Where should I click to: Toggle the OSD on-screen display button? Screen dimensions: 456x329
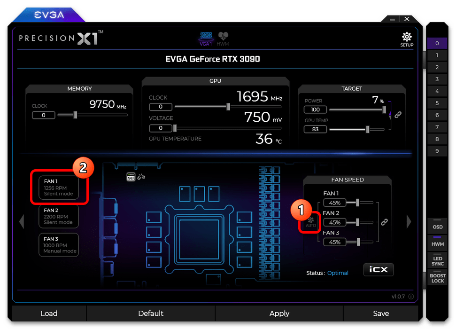(437, 227)
